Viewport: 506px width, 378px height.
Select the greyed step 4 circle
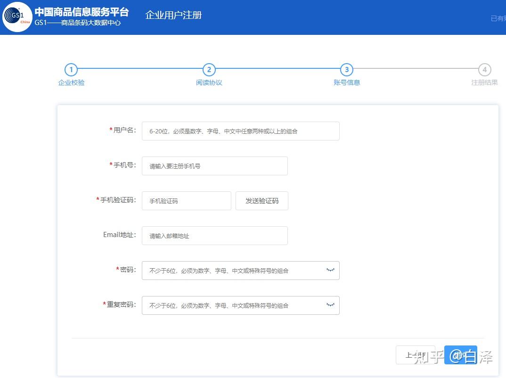click(484, 69)
